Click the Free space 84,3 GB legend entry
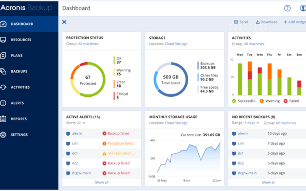 point(208,89)
